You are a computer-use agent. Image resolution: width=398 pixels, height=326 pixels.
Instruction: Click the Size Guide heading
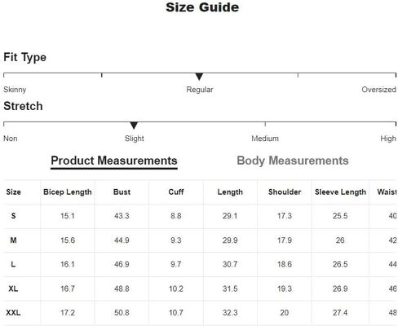coord(202,7)
